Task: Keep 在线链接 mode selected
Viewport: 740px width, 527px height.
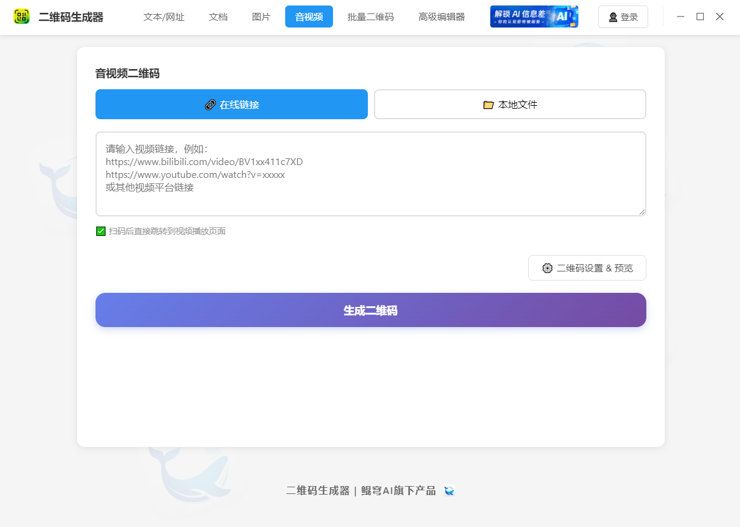Action: [231, 104]
